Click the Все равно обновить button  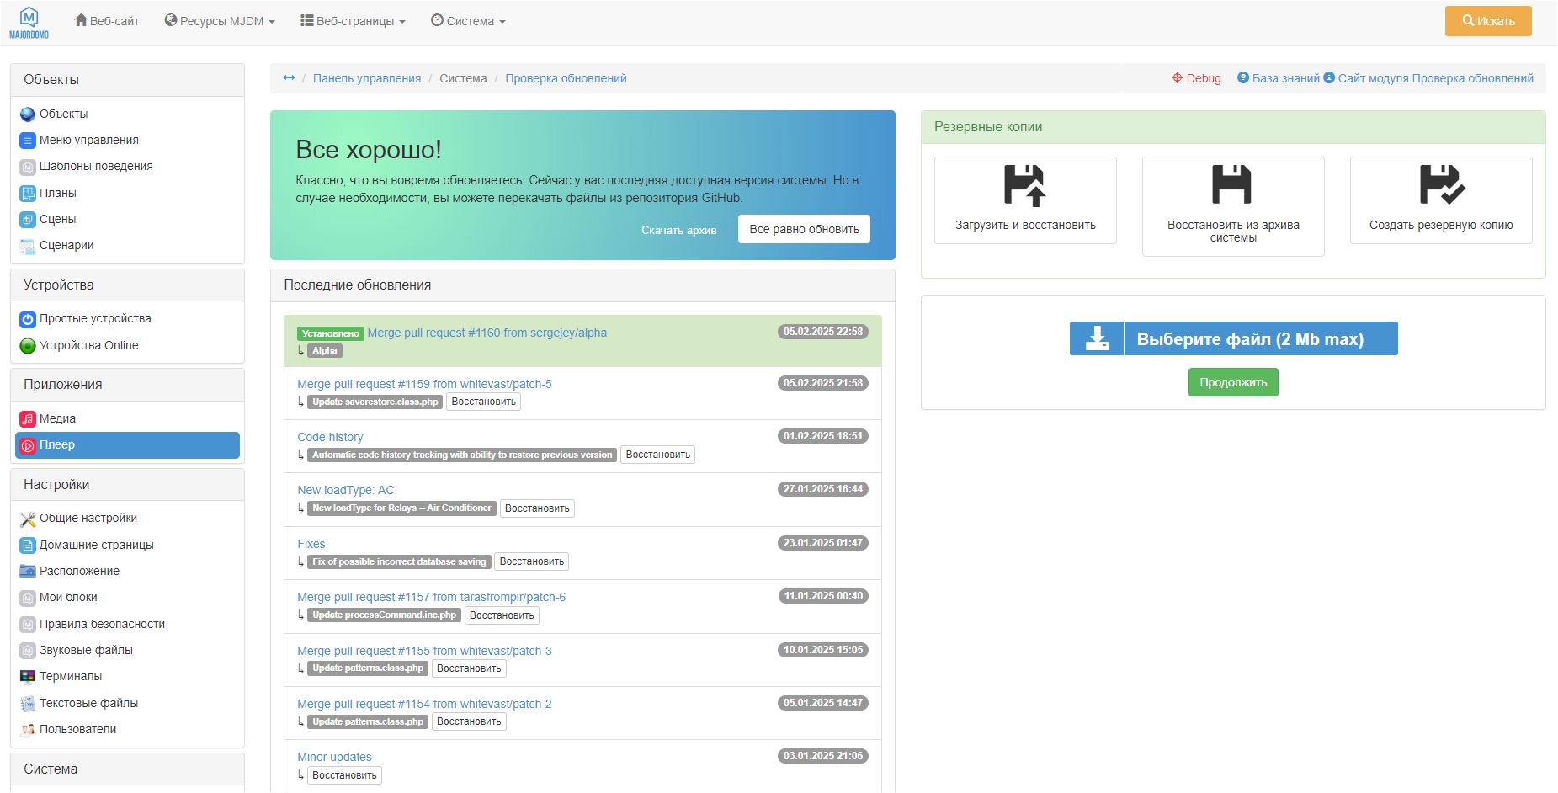[x=804, y=229]
